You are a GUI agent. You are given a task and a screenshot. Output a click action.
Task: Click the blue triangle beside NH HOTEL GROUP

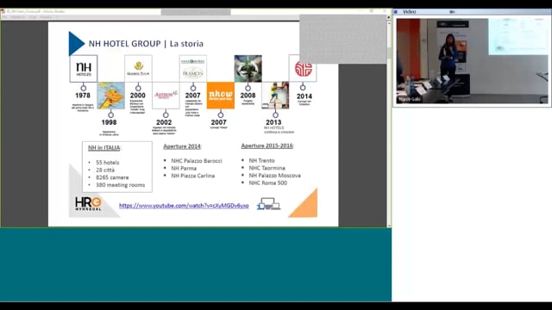tap(76, 44)
